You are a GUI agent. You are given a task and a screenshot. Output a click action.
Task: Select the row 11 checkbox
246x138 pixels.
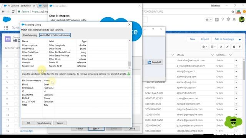click(x=16, y=115)
